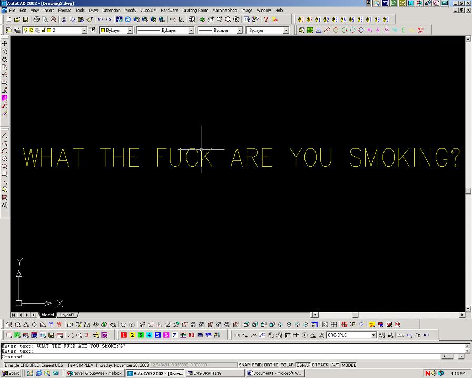Click the Save icon in the standard toolbar
The width and height of the screenshot is (472, 378).
(25, 20)
